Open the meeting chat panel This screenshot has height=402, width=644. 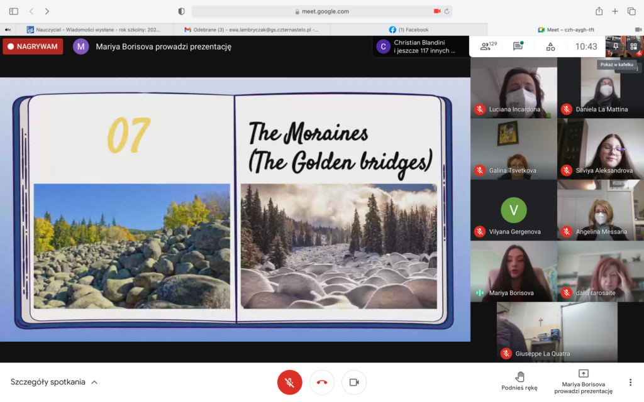518,46
